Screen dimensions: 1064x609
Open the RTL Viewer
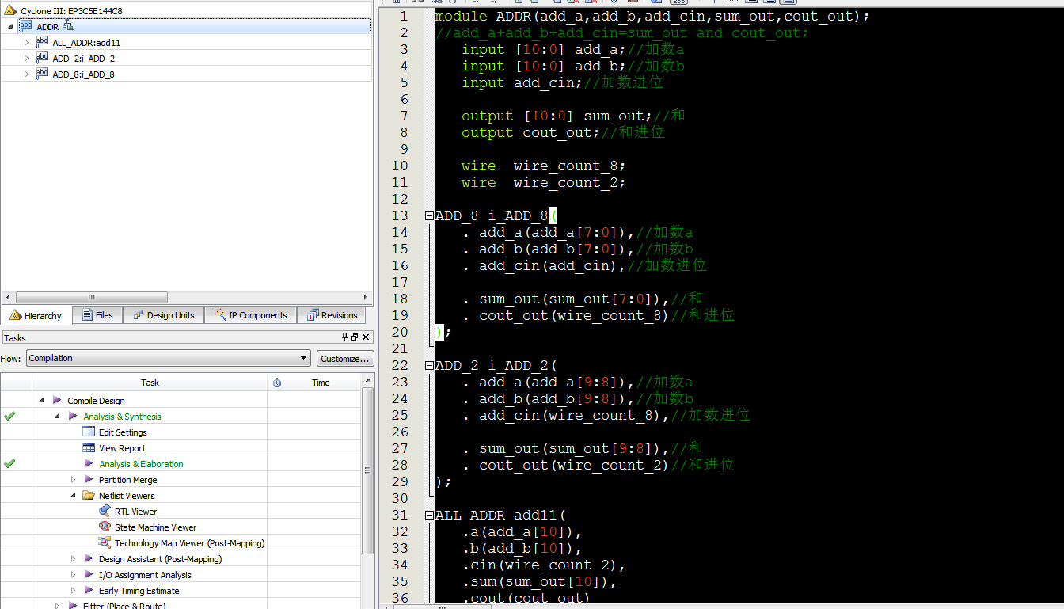coord(135,512)
